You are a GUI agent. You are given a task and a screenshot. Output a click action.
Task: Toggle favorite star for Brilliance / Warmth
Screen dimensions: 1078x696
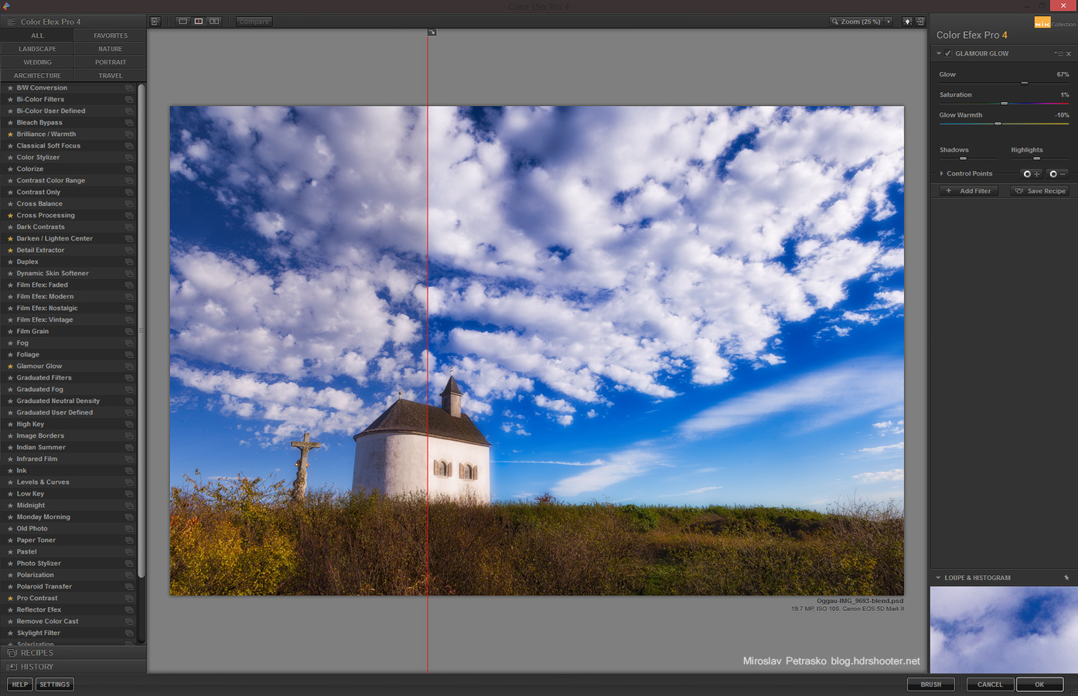tap(10, 134)
